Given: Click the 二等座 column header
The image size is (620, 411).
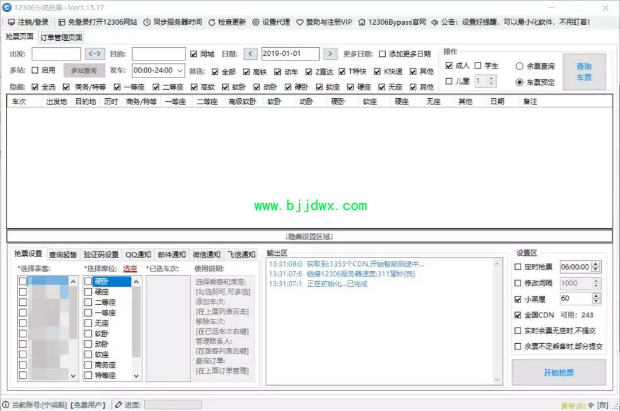Looking at the screenshot, I should click(x=207, y=101).
